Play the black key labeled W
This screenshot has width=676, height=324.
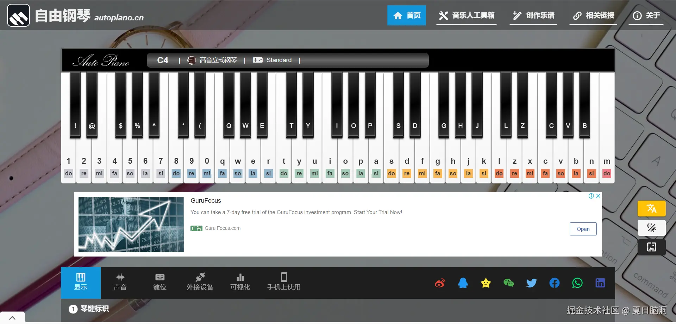coord(245,105)
